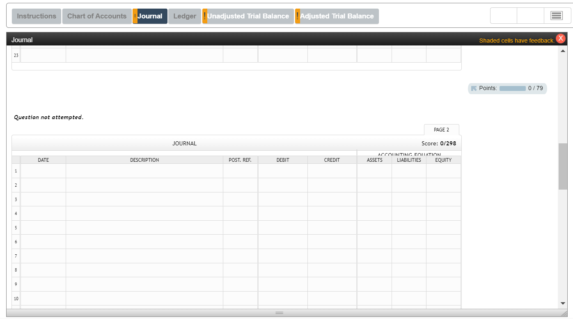Click the Credit cell in journal row 7
Image resolution: width=573 pixels, height=319 pixels.
(332, 256)
